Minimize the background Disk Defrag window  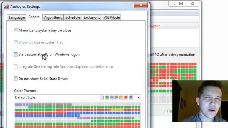(x=172, y=4)
